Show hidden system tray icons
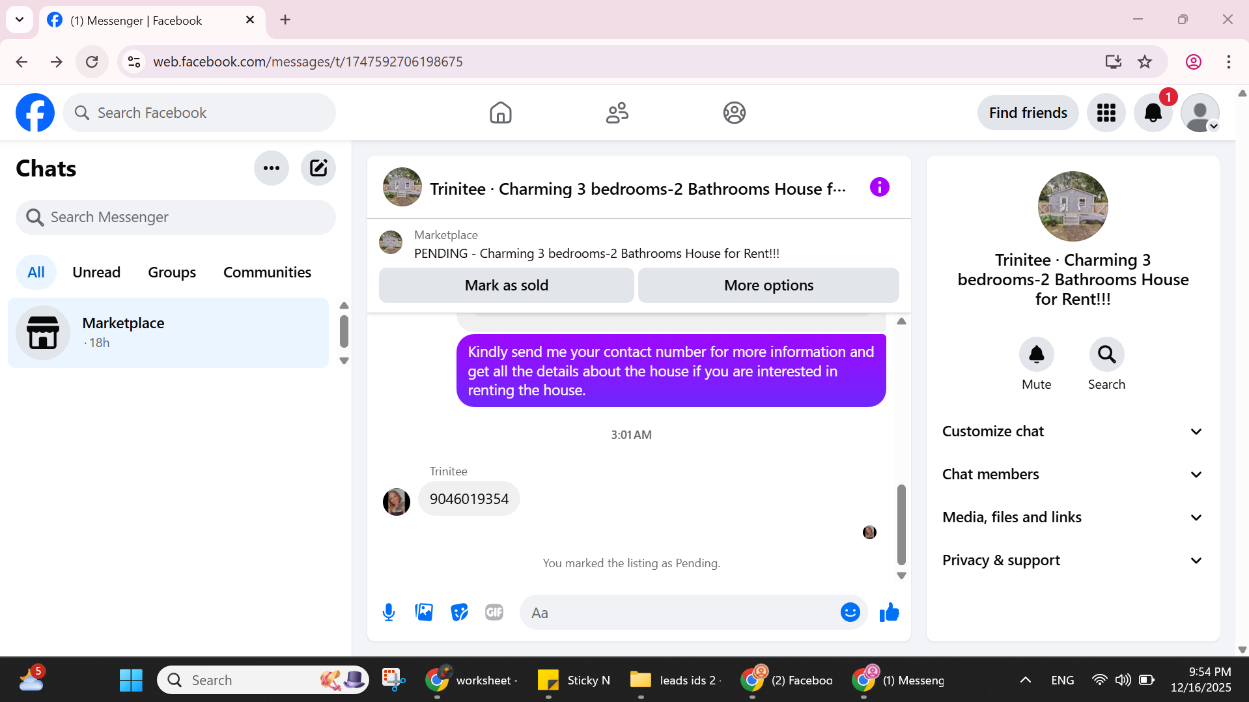The width and height of the screenshot is (1249, 702). click(x=1025, y=680)
